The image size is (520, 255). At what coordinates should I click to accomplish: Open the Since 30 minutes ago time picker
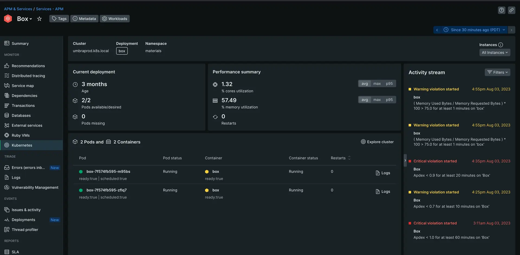point(475,30)
